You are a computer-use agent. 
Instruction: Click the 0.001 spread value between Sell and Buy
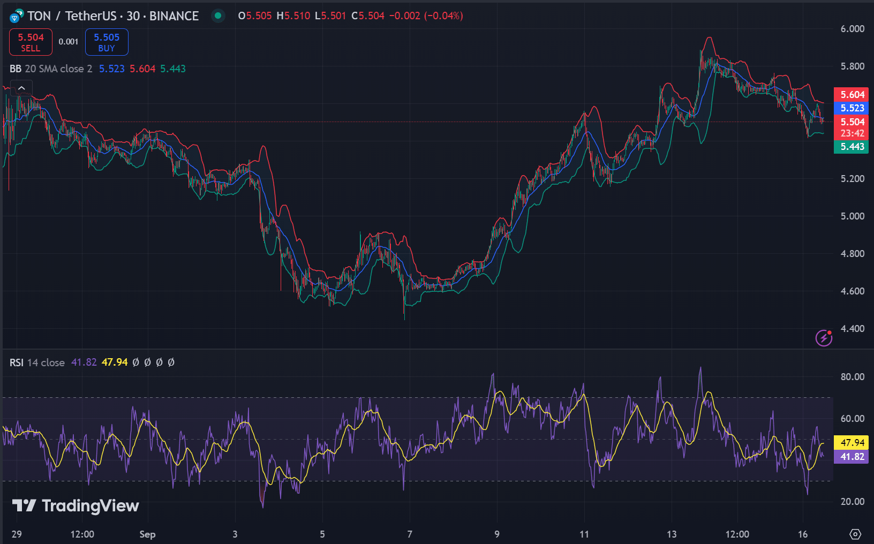pos(69,42)
